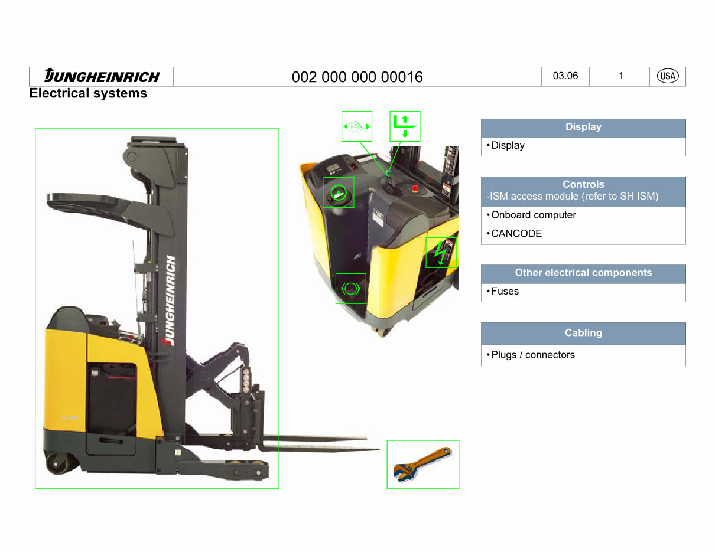Select the Jungheinrich logo
715x552 pixels.
(x=100, y=76)
